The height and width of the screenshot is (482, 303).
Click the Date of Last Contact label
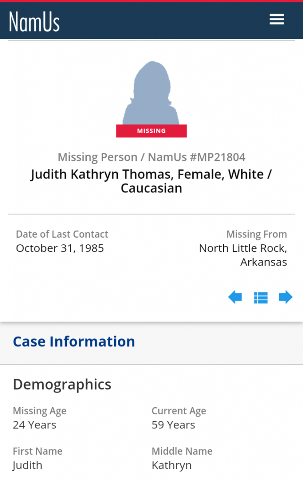pos(62,234)
